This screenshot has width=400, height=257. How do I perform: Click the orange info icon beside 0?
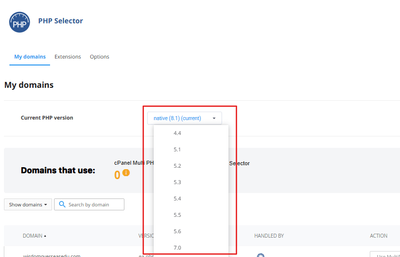[126, 173]
